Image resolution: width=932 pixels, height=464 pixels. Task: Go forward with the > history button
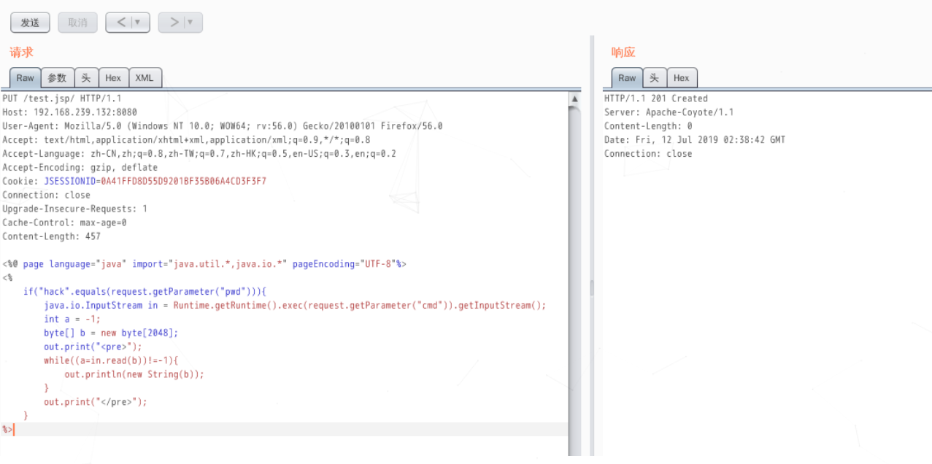[x=174, y=23]
